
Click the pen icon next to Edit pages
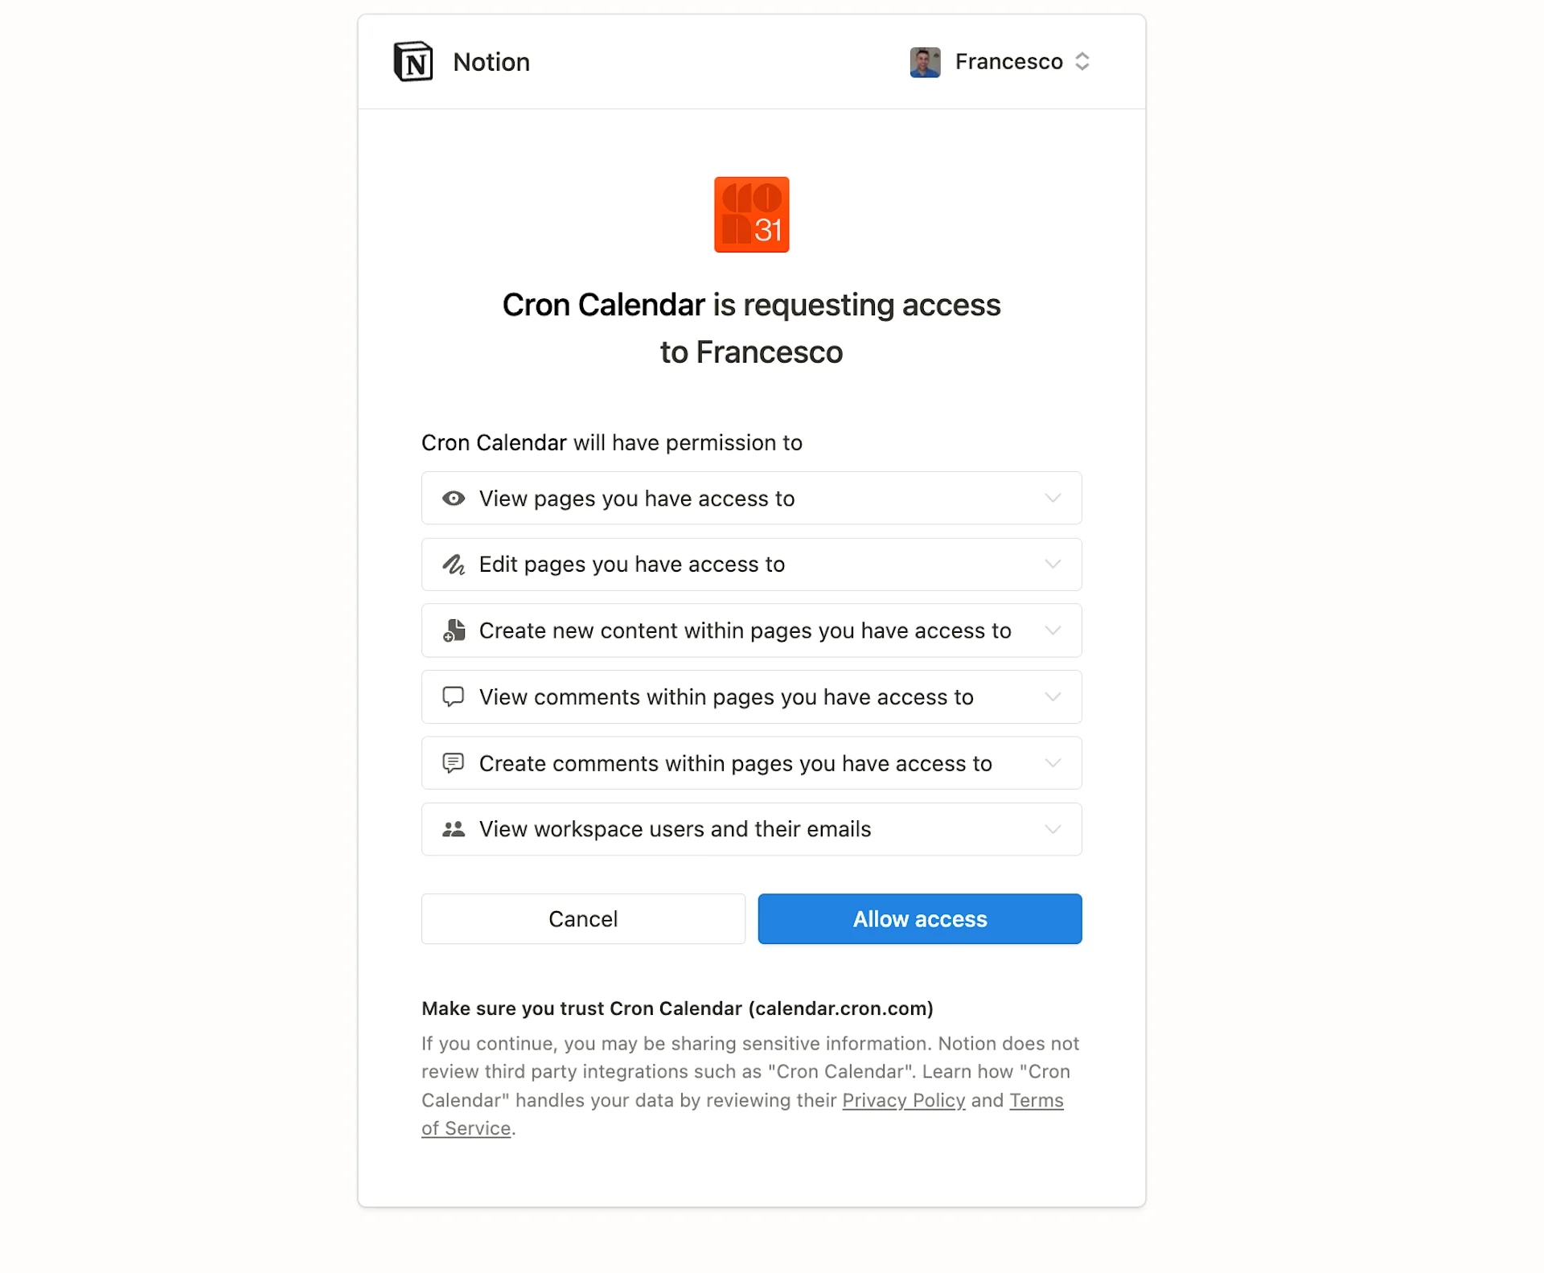(454, 564)
